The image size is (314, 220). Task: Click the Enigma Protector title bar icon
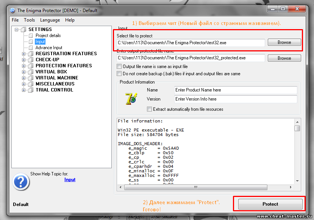[x=12, y=10]
